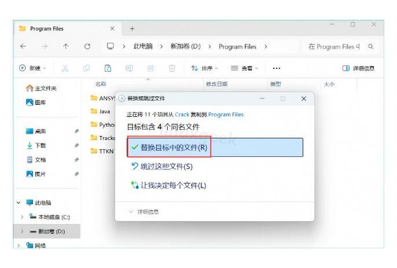Open a new tab with plus button
Screen dimensions: 397x268
coord(132,29)
